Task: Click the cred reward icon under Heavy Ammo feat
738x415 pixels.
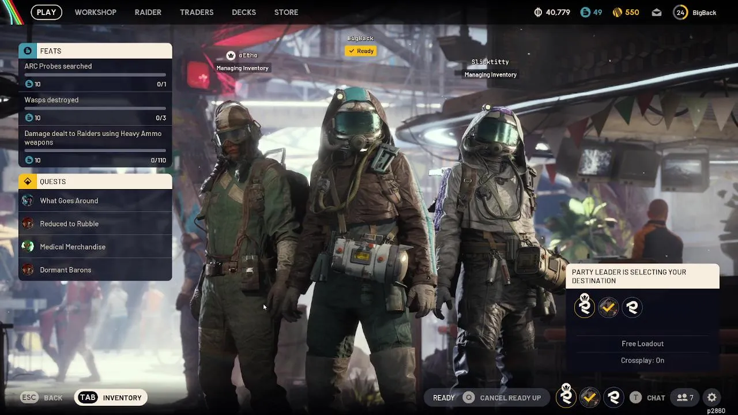Action: (29, 160)
